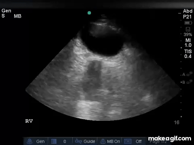
Task: Click the storage disk icon above 39%
Action: pos(188,29)
